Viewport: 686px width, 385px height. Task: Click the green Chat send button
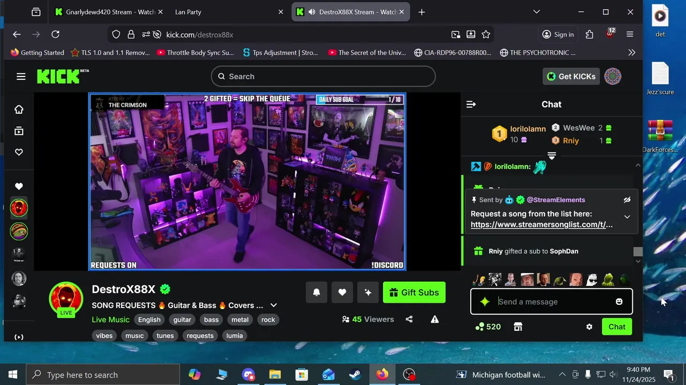click(x=617, y=327)
